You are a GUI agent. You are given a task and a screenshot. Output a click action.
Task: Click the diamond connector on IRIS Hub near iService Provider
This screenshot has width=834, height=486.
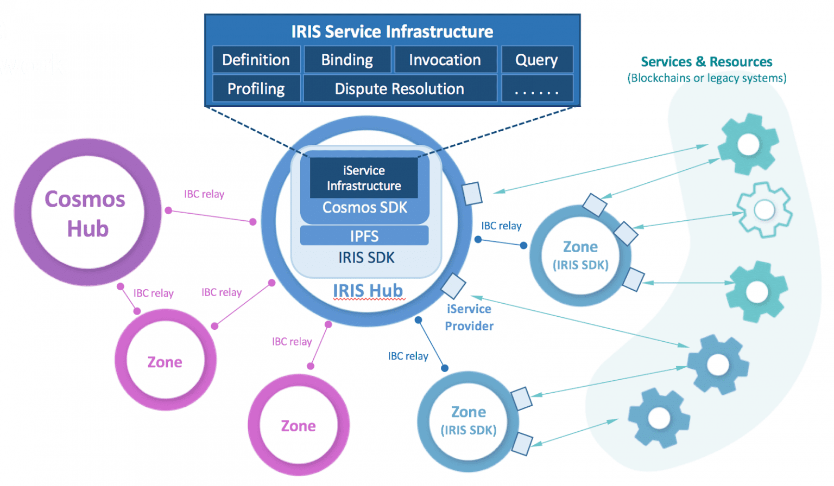[453, 286]
